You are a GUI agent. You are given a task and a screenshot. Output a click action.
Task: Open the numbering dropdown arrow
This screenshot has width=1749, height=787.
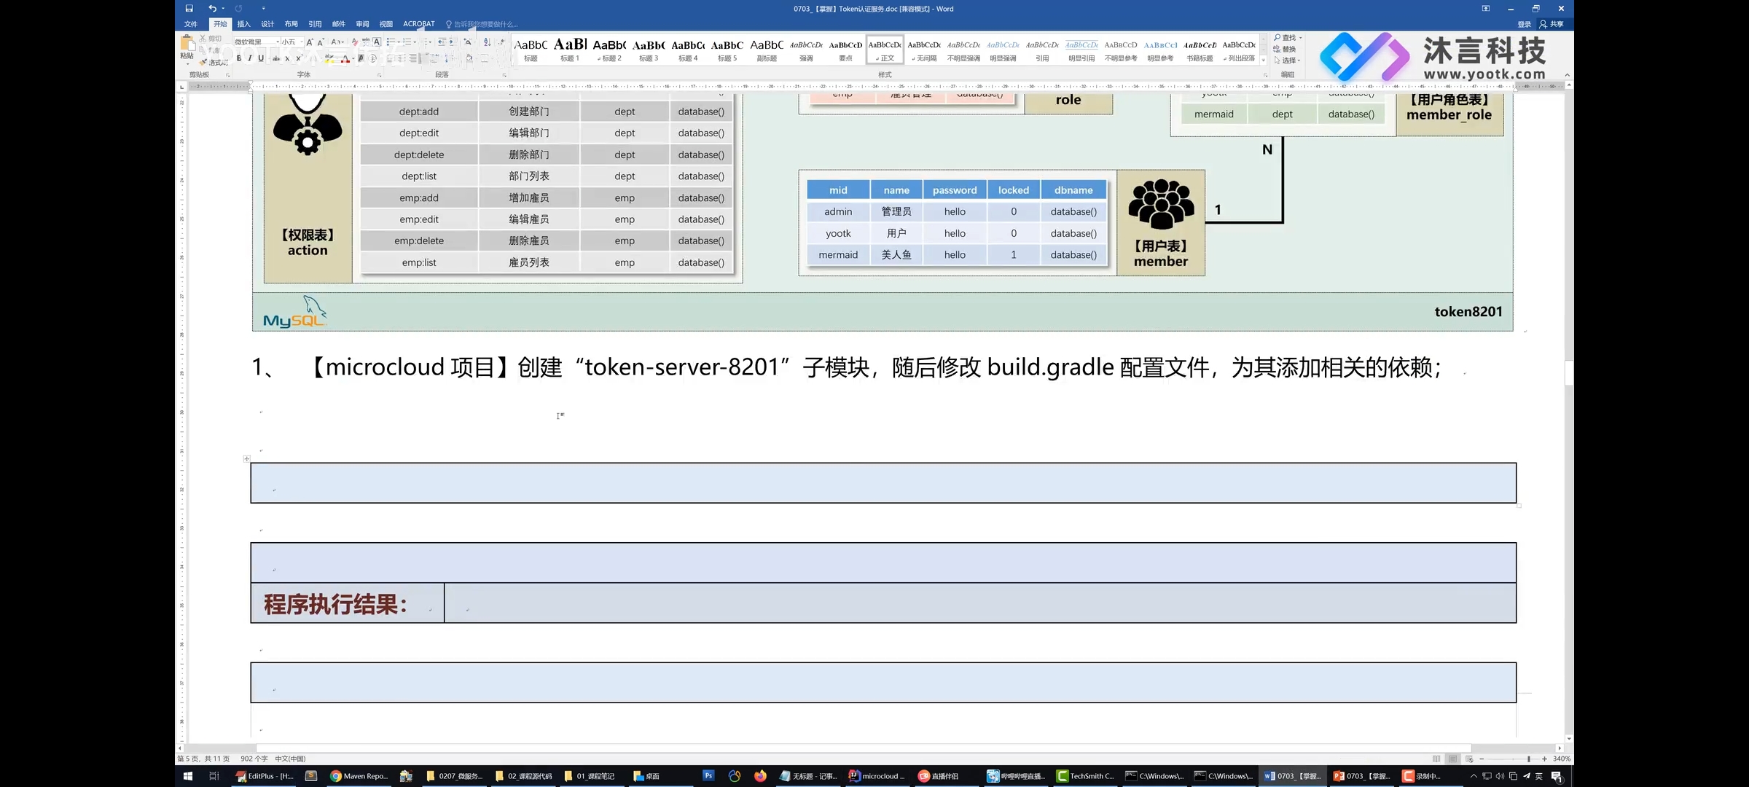click(x=415, y=42)
